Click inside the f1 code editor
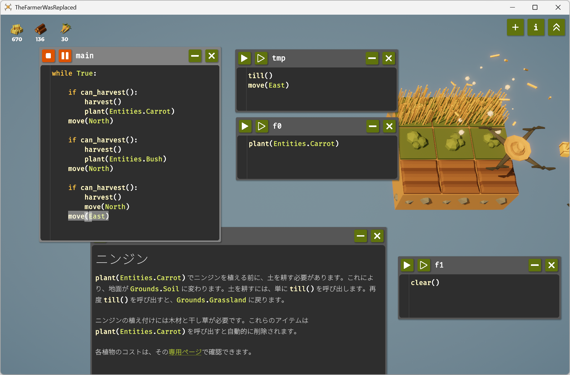This screenshot has width=570, height=375. point(482,300)
